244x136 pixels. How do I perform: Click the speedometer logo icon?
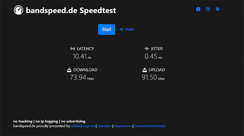(x=18, y=10)
